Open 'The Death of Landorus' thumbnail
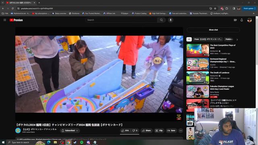 point(198,78)
